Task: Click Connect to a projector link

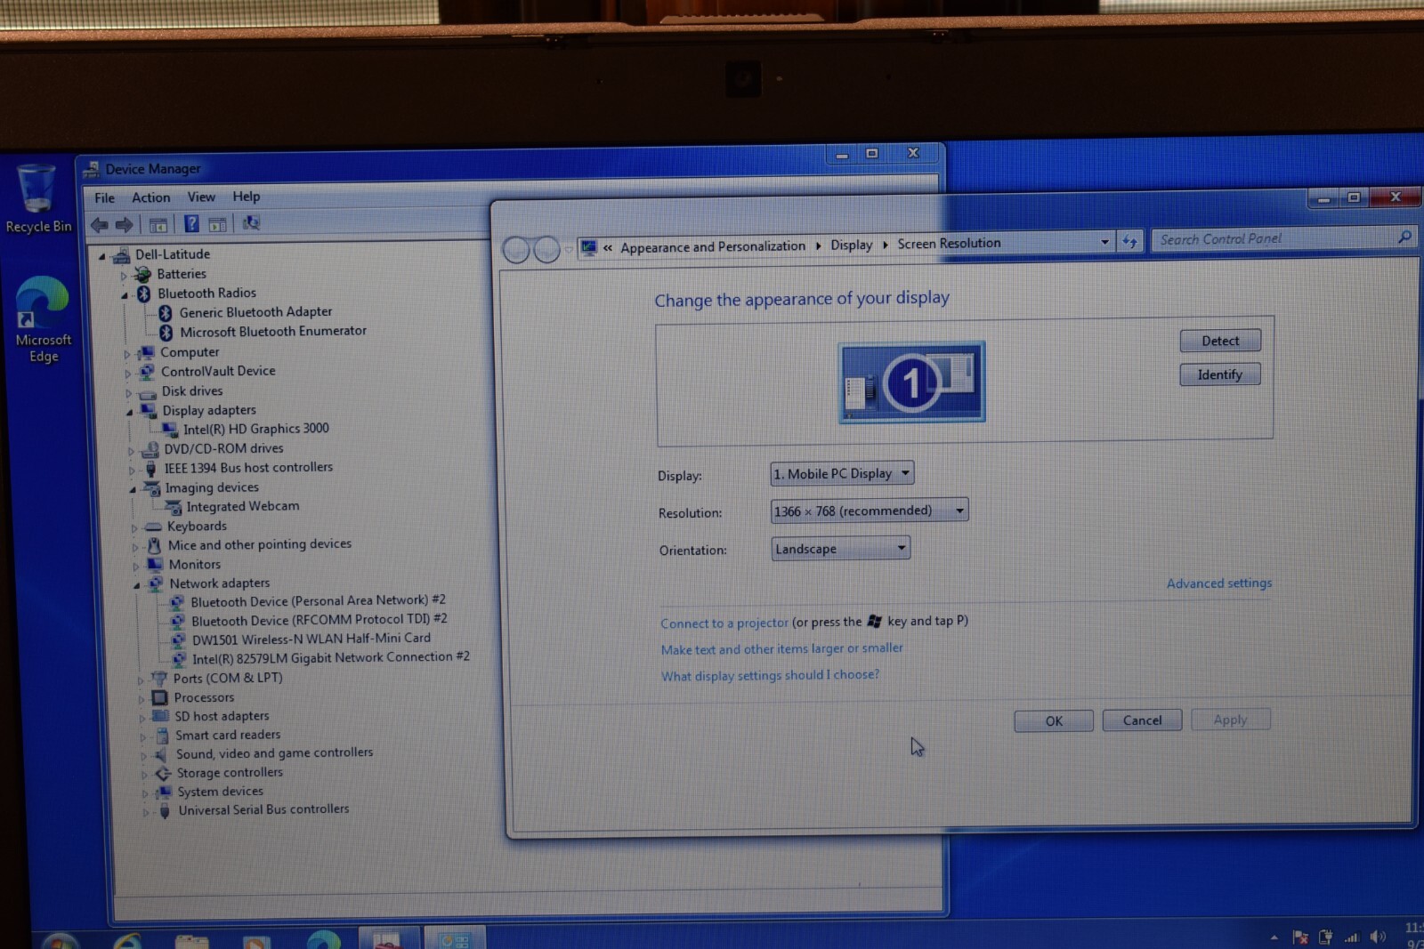Action: 724,623
